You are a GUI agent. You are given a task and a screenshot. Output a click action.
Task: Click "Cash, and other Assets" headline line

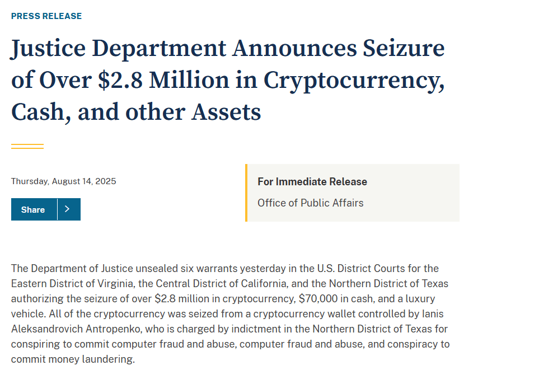click(x=136, y=112)
